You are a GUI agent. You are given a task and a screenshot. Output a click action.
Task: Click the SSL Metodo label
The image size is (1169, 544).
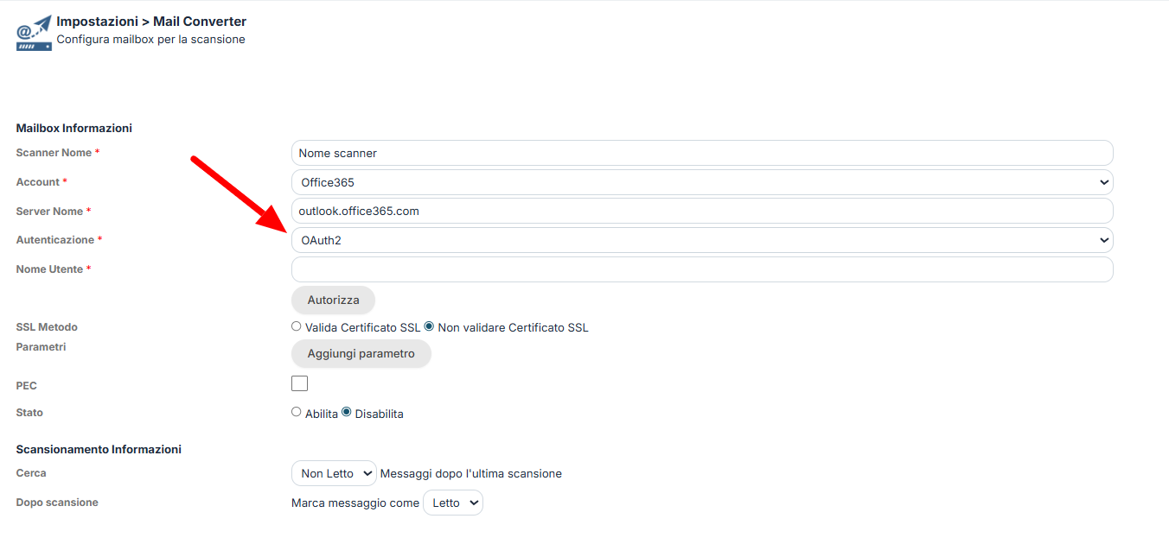click(47, 327)
